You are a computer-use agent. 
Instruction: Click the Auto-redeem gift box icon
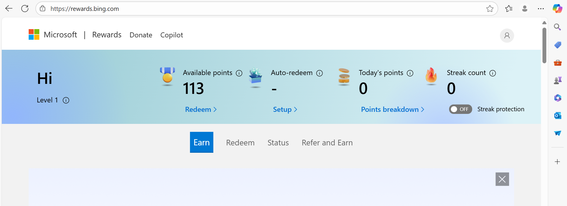[x=255, y=78]
